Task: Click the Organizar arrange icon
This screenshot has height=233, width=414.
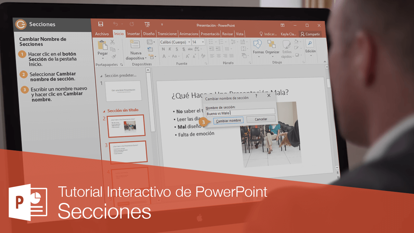Action: [271, 44]
